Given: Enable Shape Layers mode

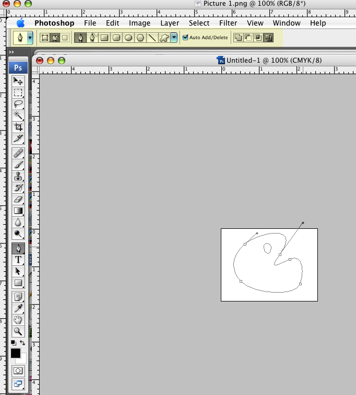Looking at the screenshot, I should click(45, 38).
